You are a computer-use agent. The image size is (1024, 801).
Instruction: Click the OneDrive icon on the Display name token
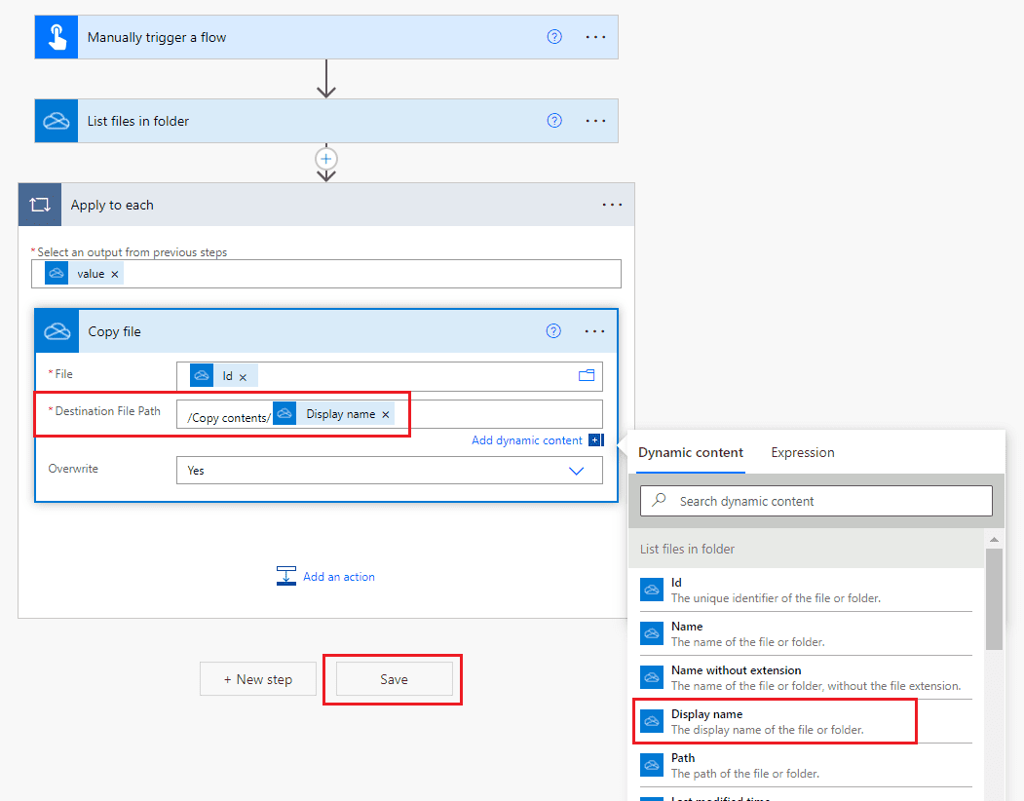[x=284, y=413]
